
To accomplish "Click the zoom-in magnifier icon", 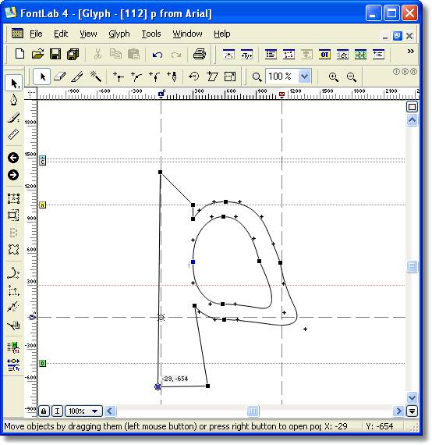I will pyautogui.click(x=333, y=77).
